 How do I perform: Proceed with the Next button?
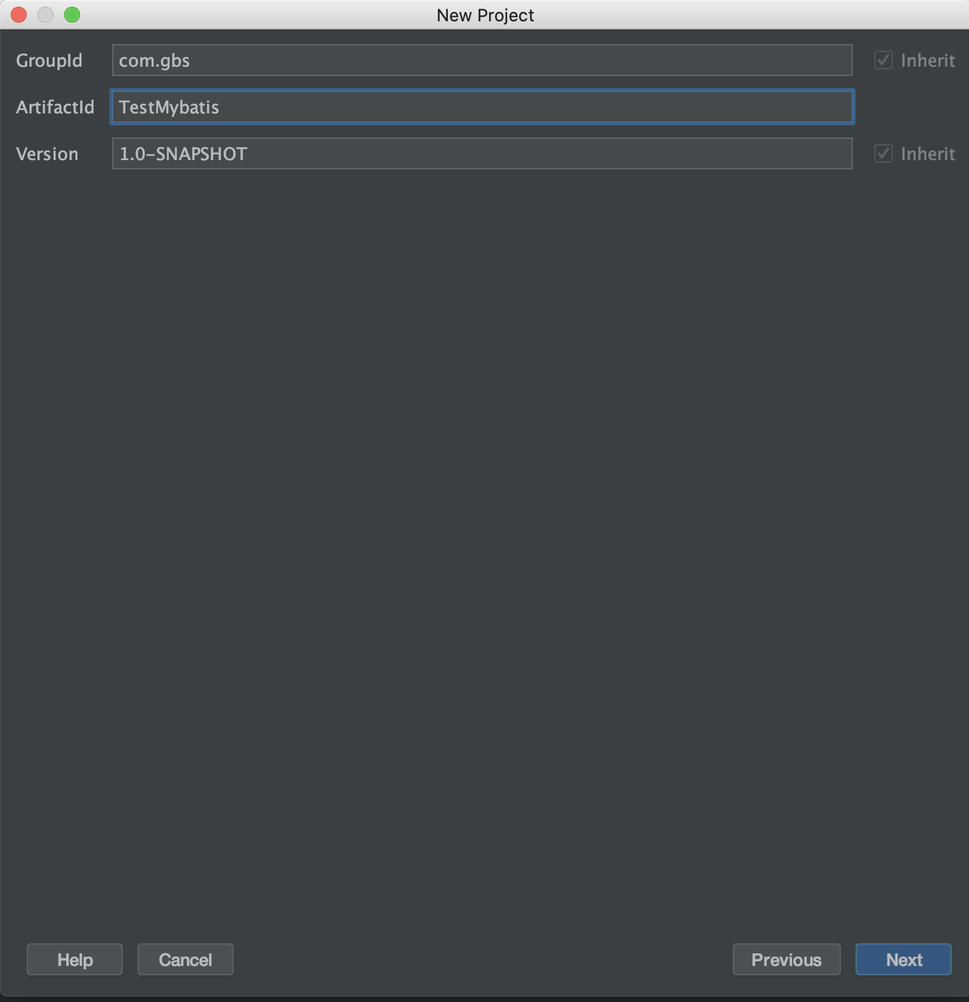point(904,959)
